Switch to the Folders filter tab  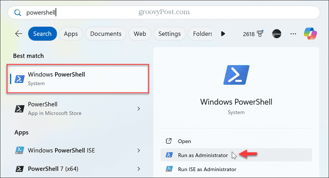click(200, 34)
